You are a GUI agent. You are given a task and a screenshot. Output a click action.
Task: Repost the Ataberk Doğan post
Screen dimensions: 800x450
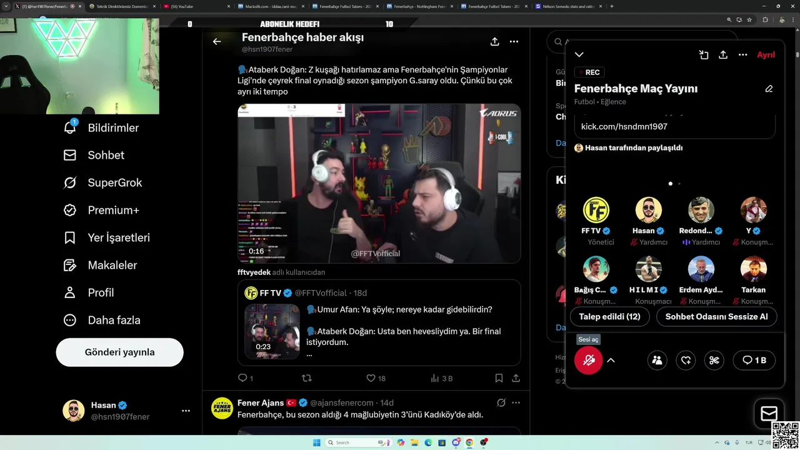[x=306, y=378]
